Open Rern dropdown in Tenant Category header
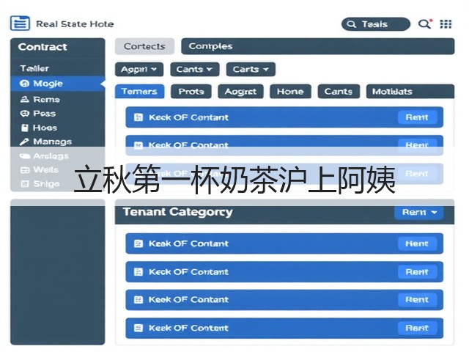 pos(419,212)
